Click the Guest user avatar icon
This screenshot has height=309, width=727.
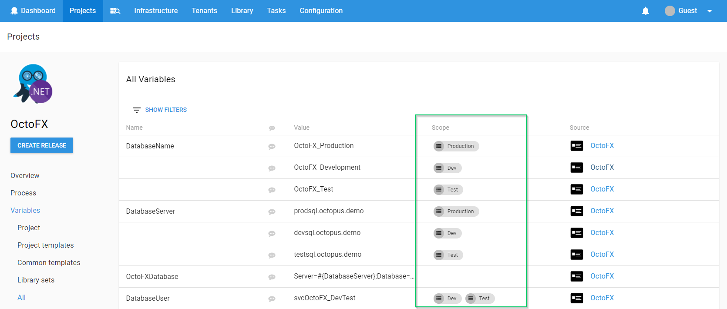[x=670, y=11]
